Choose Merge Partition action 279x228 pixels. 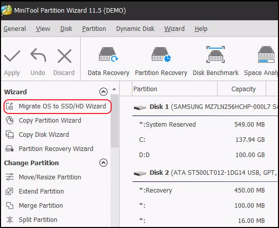[41, 205]
